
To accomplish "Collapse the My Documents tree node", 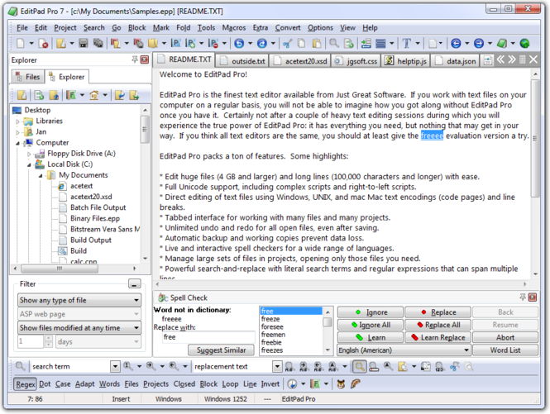I will 41,175.
